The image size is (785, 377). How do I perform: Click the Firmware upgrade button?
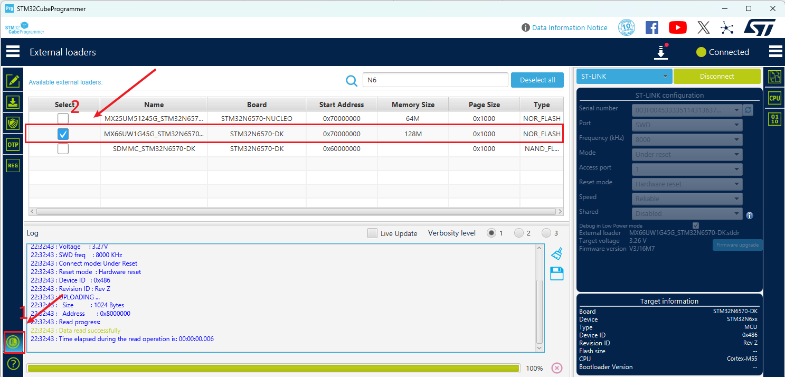[737, 245]
